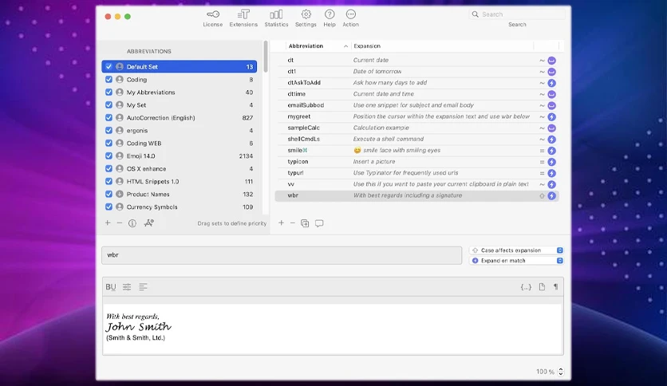Screen dimensions: 667x386
Task: Click the set font/style icon below sets
Action: [x=149, y=223]
